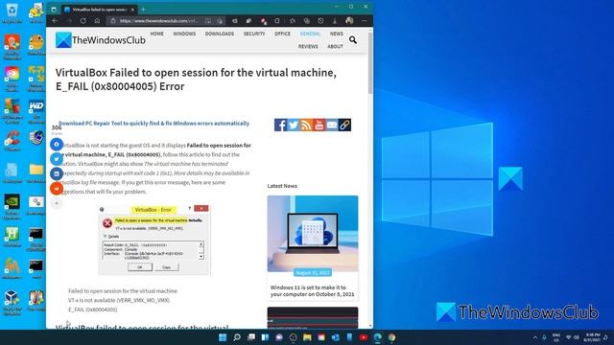Open the DOWNLOADS menu item
The image size is (614, 345).
pos(220,34)
